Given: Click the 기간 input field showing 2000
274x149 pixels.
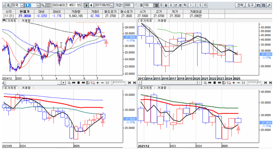Looking at the screenshot, I should (x=128, y=6).
